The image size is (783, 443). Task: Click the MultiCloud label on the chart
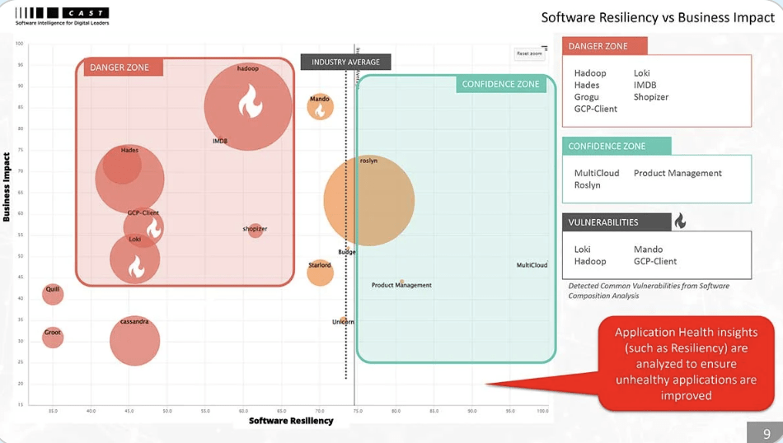point(532,265)
